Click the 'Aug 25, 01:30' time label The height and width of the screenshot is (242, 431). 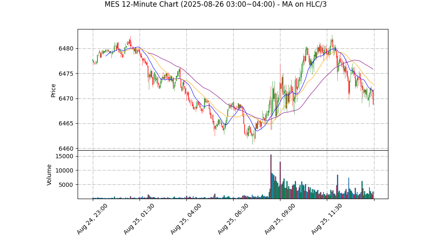139,219
